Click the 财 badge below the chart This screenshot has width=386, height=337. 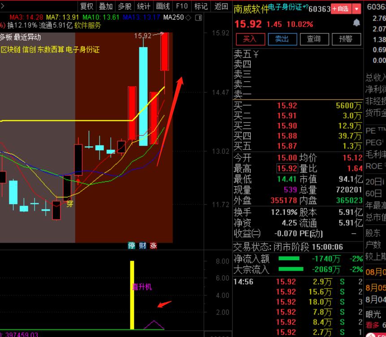tap(143, 245)
